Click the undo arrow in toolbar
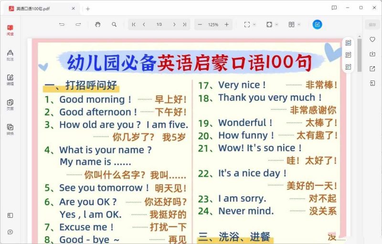 click(x=62, y=24)
